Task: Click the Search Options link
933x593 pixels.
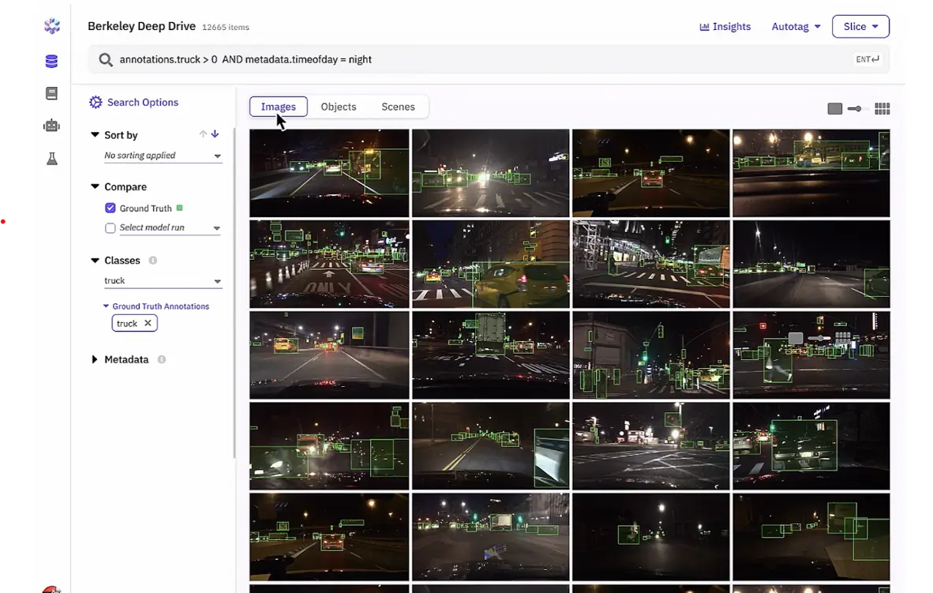Action: [x=142, y=102]
